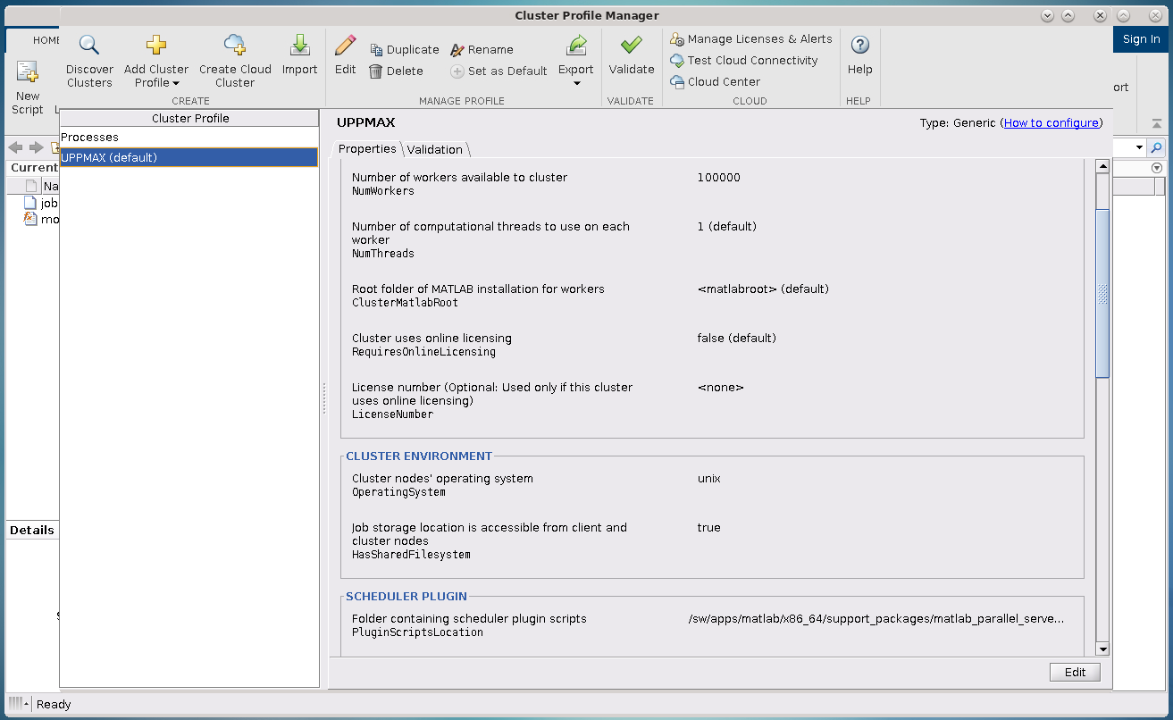The height and width of the screenshot is (720, 1173).
Task: Open Cloud Center
Action: click(716, 82)
